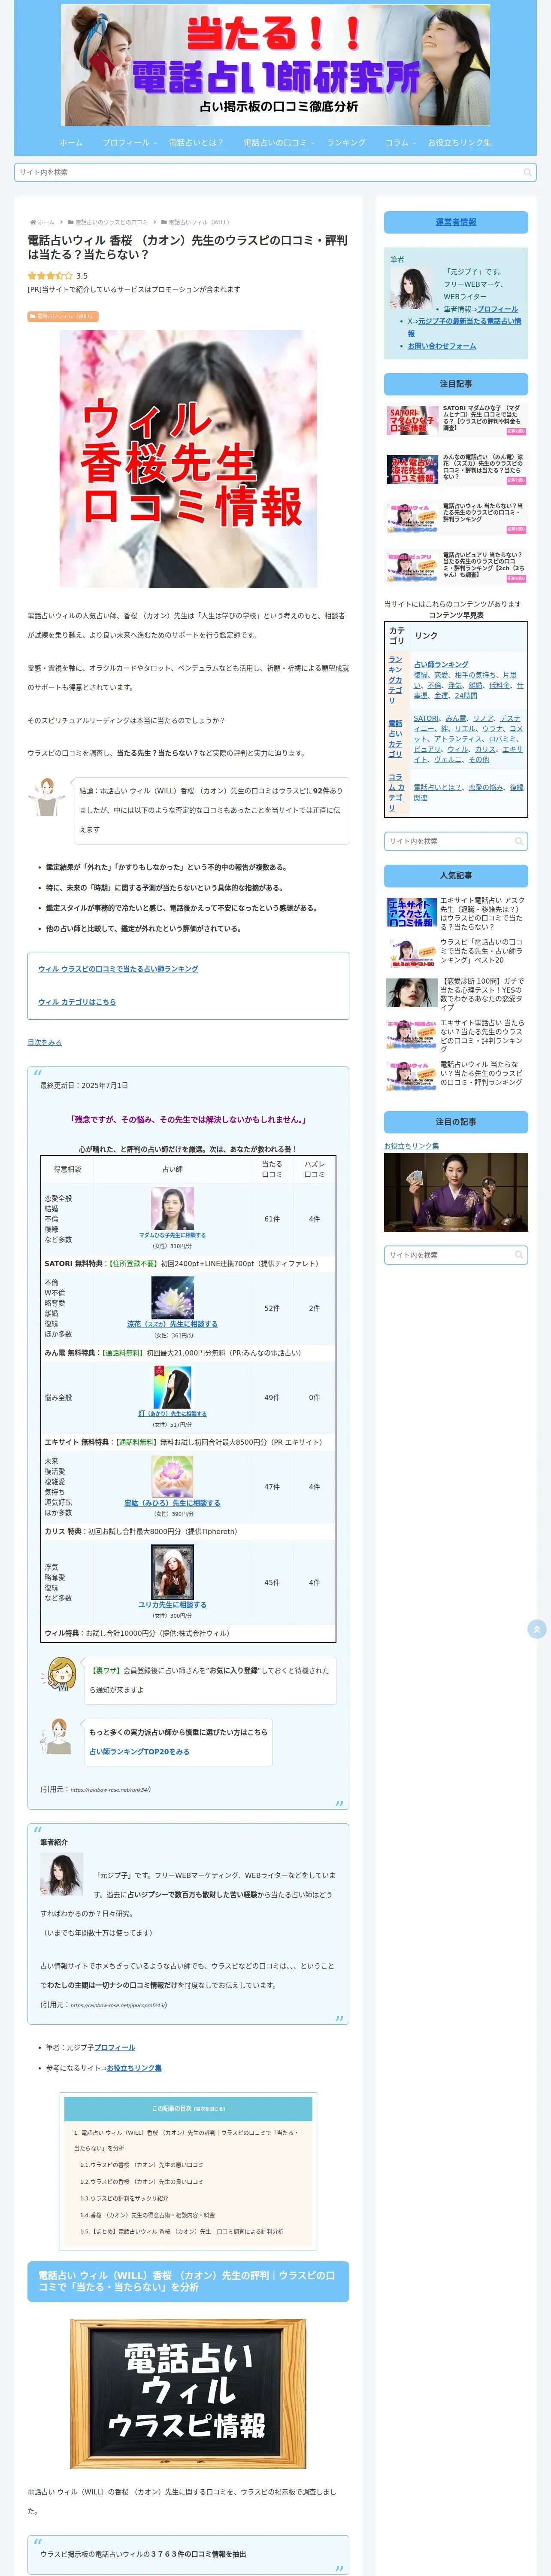
Task: Open ウィル ウラスピの口コミで当たる占い師ランキング link
Action: tap(118, 969)
